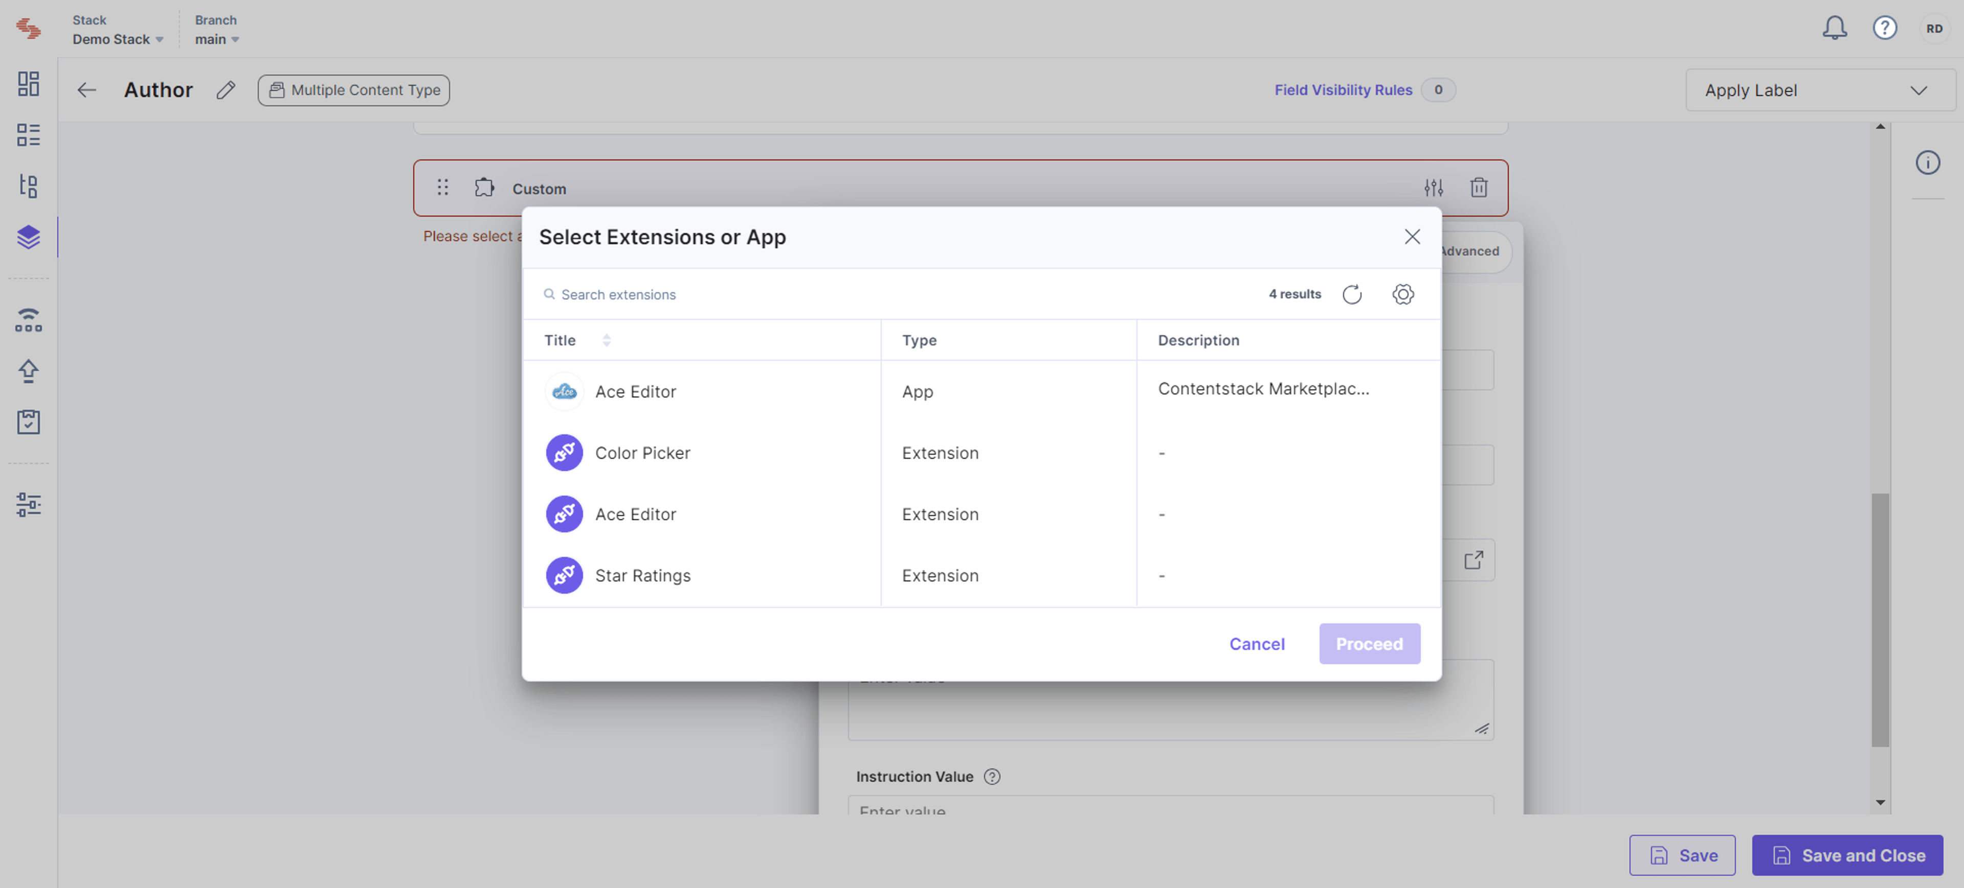Sort the list by Title column
The image size is (1964, 888).
[x=607, y=340]
